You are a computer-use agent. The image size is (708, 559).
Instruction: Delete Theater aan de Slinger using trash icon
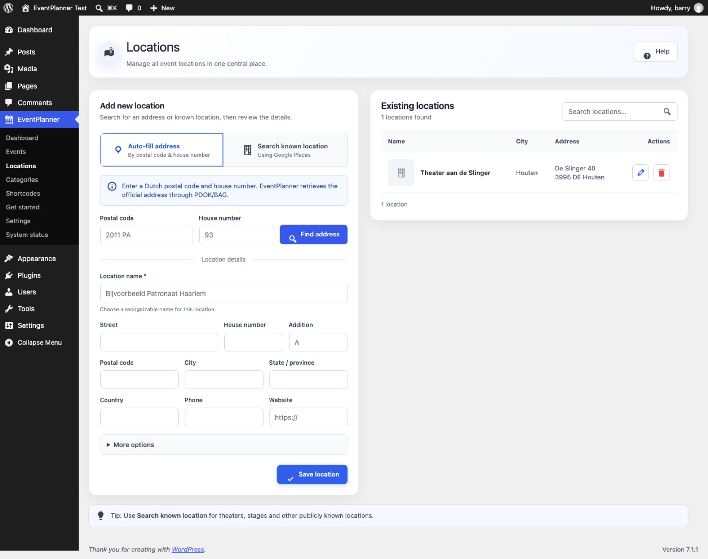point(662,173)
